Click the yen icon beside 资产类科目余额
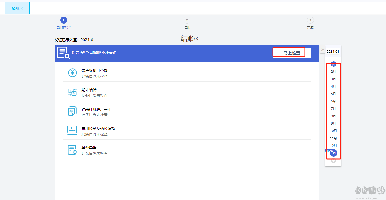This screenshot has width=386, height=200. tap(72, 73)
